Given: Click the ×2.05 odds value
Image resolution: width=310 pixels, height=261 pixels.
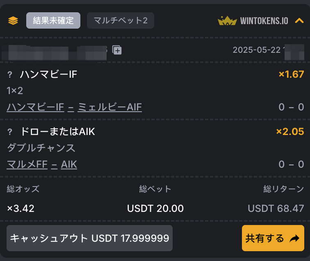Looking at the screenshot, I should tap(290, 132).
